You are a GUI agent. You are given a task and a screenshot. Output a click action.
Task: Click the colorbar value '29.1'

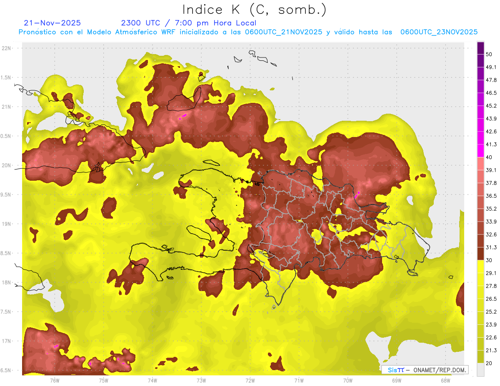click(491, 273)
